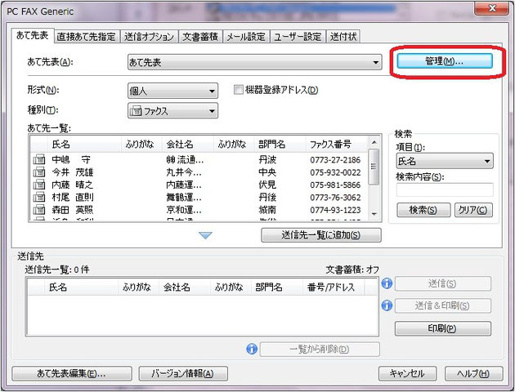
Task: Click the 印刷(P) print button
Action: click(x=443, y=328)
